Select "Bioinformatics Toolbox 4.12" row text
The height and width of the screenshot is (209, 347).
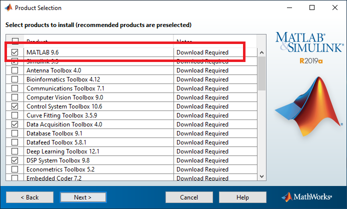[63, 79]
